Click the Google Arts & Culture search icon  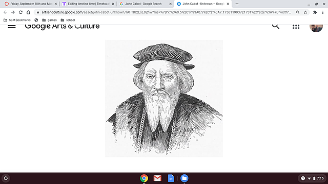point(276,26)
